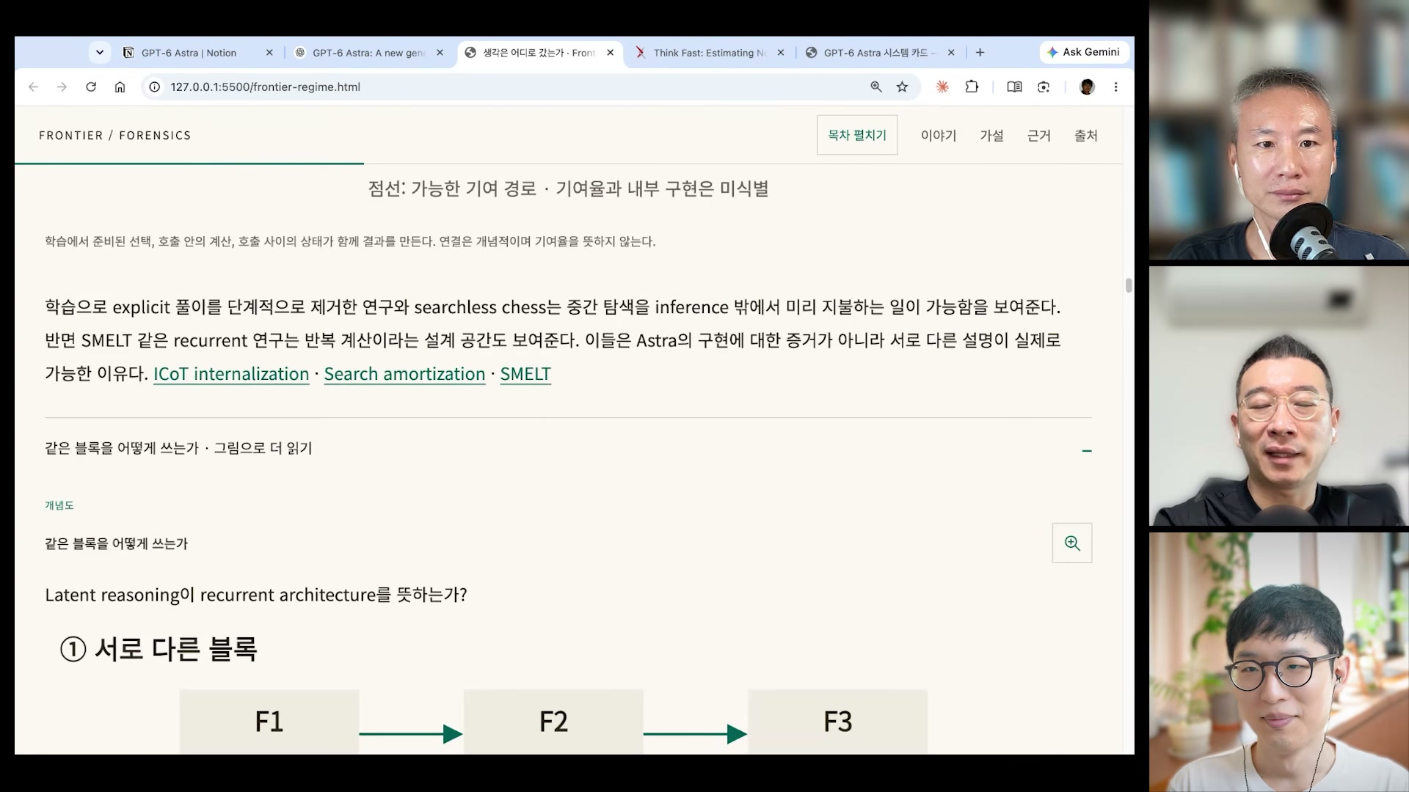Select the F1 block in diagram
The image size is (1409, 792).
coord(269,722)
